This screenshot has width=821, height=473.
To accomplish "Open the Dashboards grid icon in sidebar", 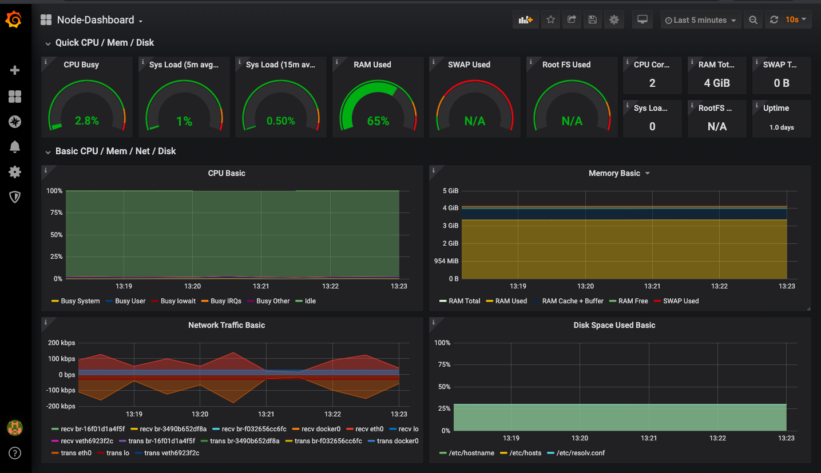I will coord(15,97).
